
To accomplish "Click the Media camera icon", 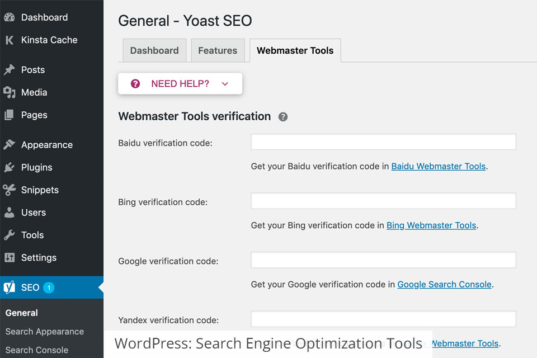I will [x=10, y=92].
